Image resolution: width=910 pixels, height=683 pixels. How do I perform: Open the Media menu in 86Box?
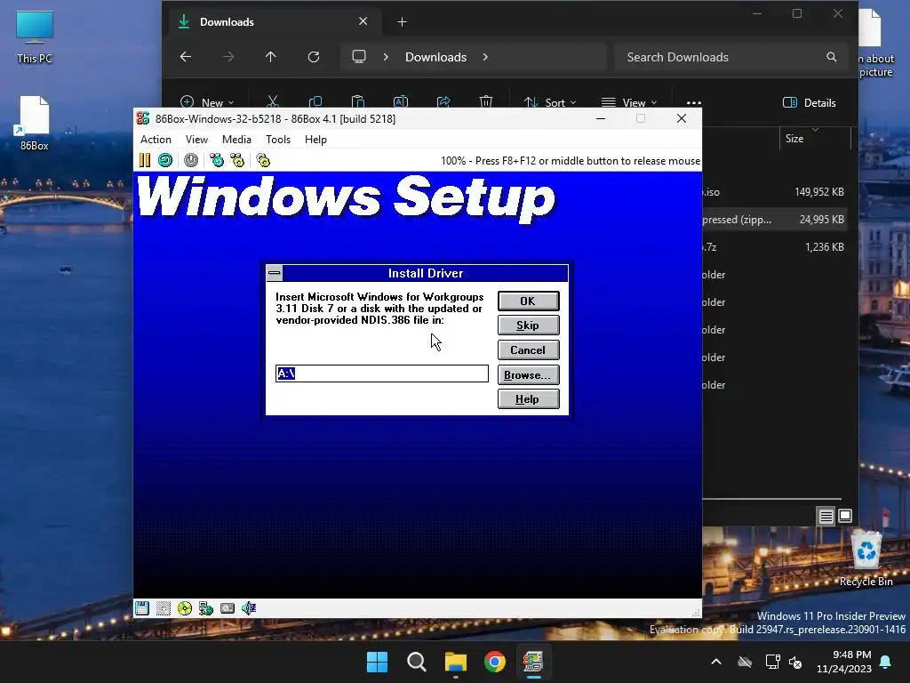(236, 140)
